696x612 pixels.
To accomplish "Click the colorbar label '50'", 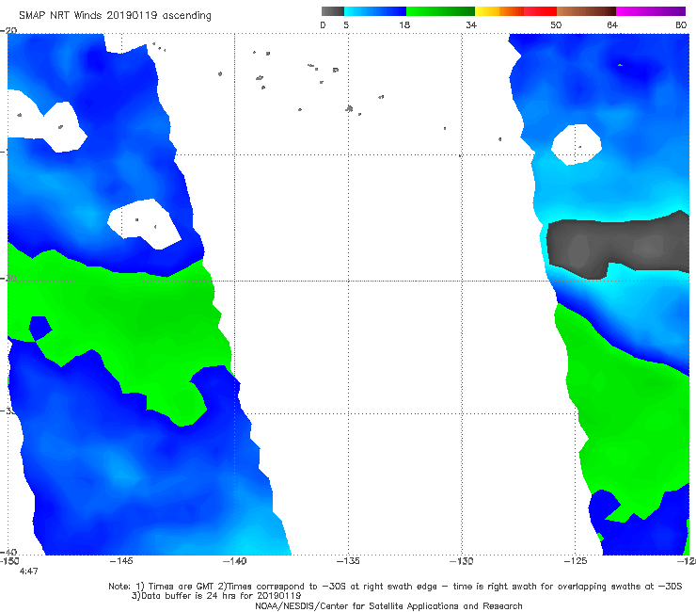I will click(x=556, y=25).
